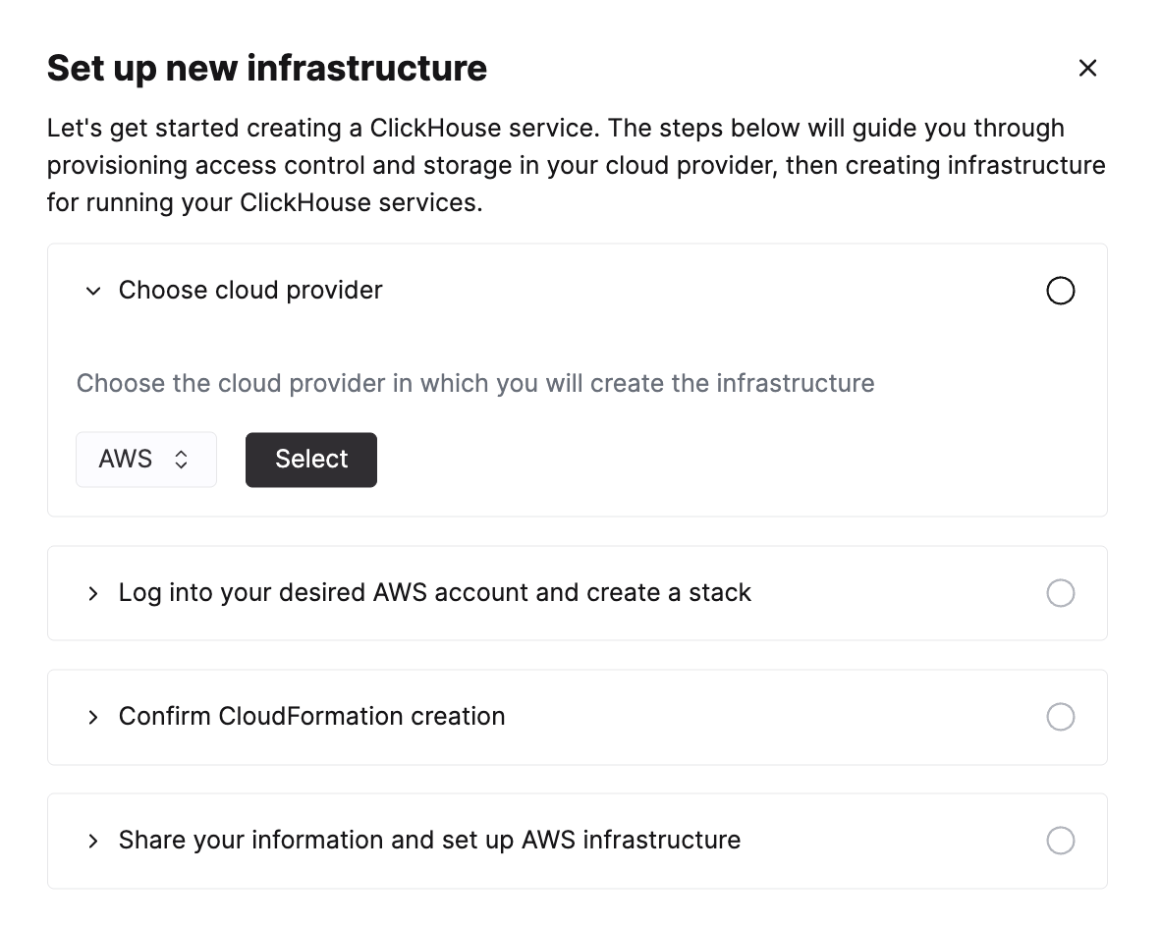Click the Choose cloud provider status circle

(x=1060, y=291)
